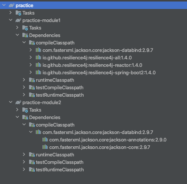This screenshot has width=187, height=184.
Task: Collapse the root practice project node
Action: tap(4, 5)
